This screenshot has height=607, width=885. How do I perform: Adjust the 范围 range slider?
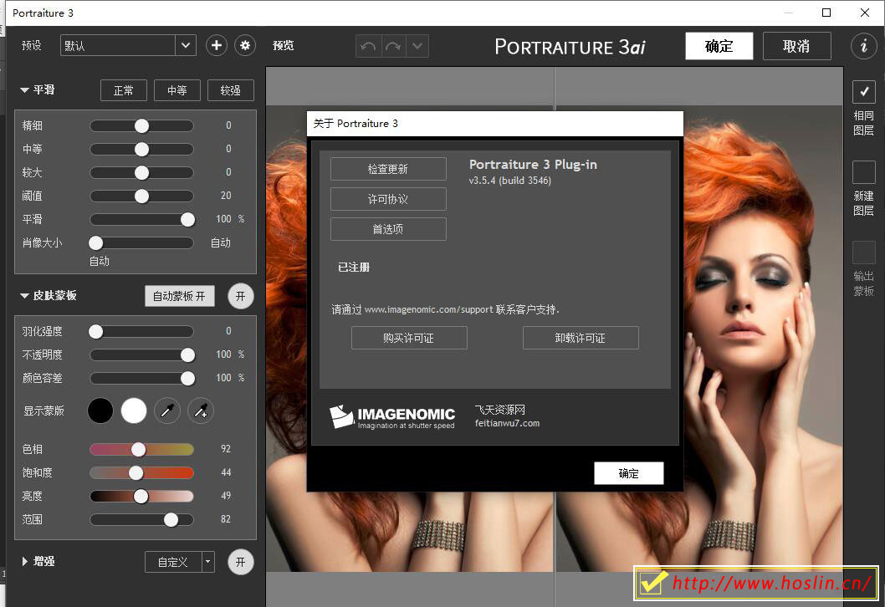pyautogui.click(x=171, y=519)
